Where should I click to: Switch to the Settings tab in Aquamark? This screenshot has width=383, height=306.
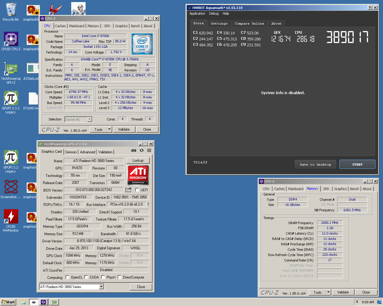219,23
